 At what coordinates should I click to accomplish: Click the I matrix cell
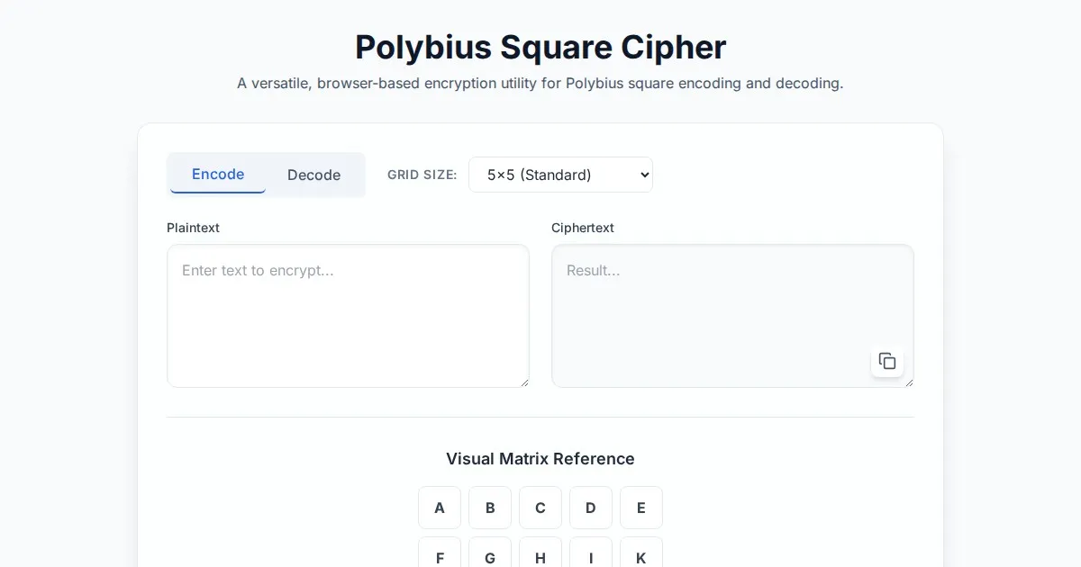point(591,556)
